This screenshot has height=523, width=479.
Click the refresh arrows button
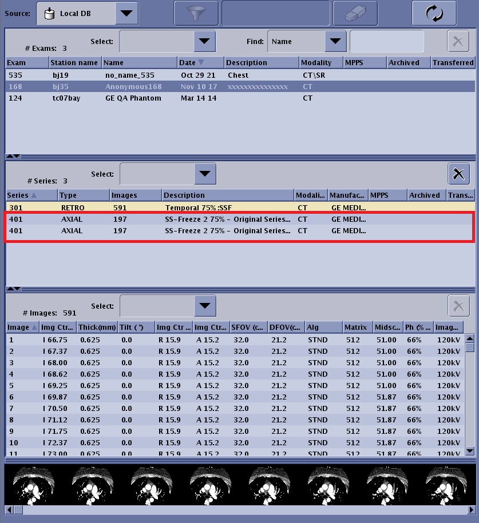coord(434,13)
